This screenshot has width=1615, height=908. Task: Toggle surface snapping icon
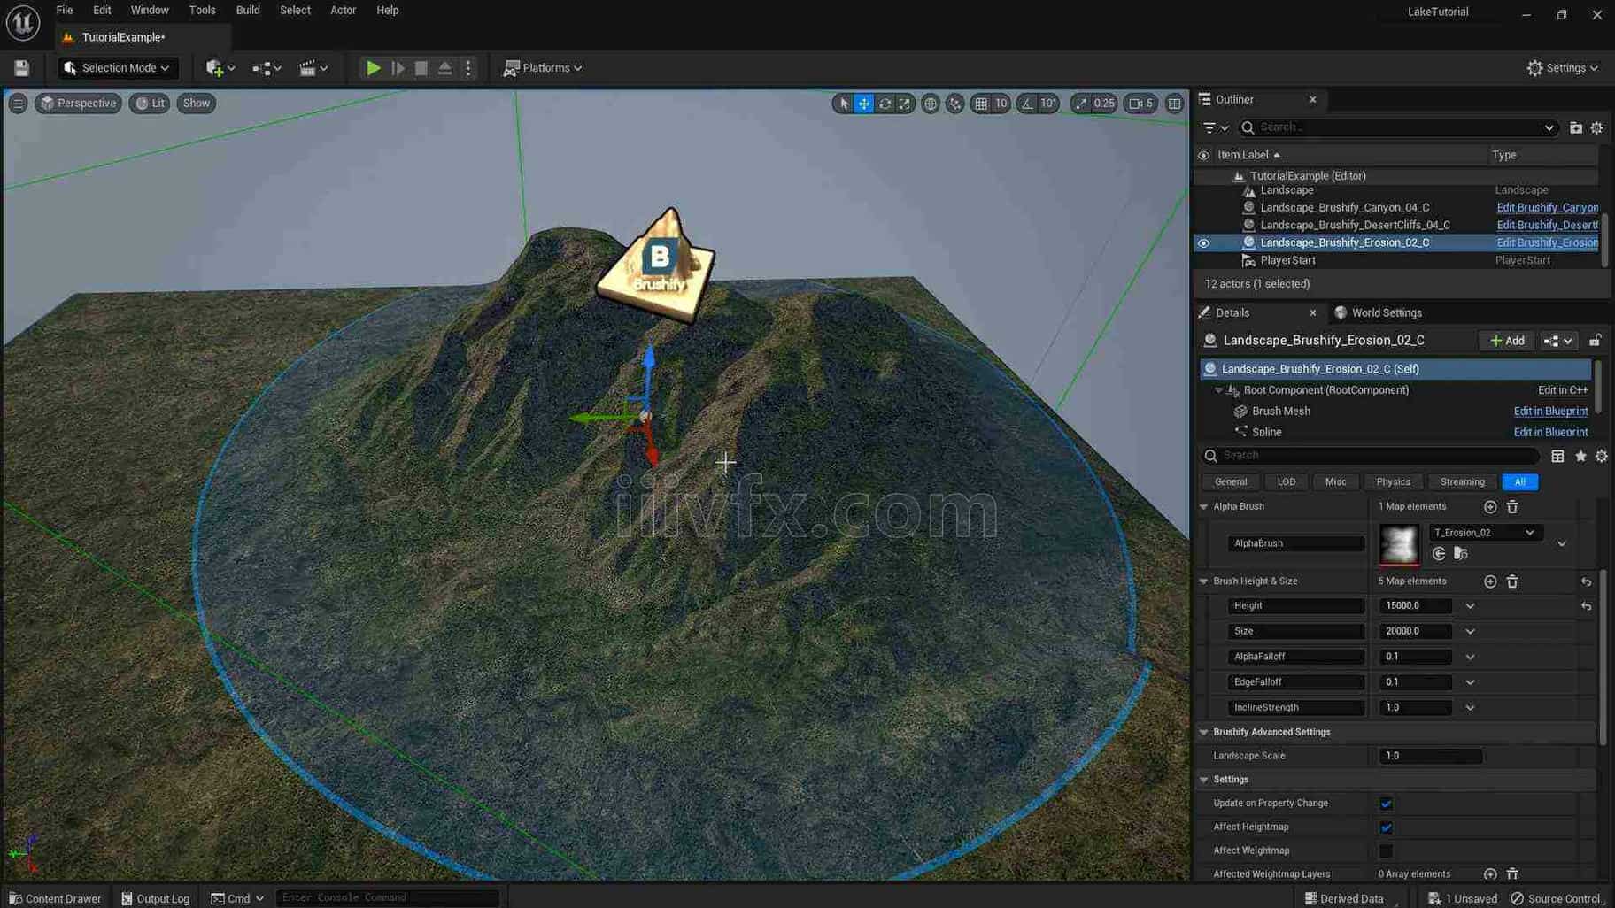954,104
